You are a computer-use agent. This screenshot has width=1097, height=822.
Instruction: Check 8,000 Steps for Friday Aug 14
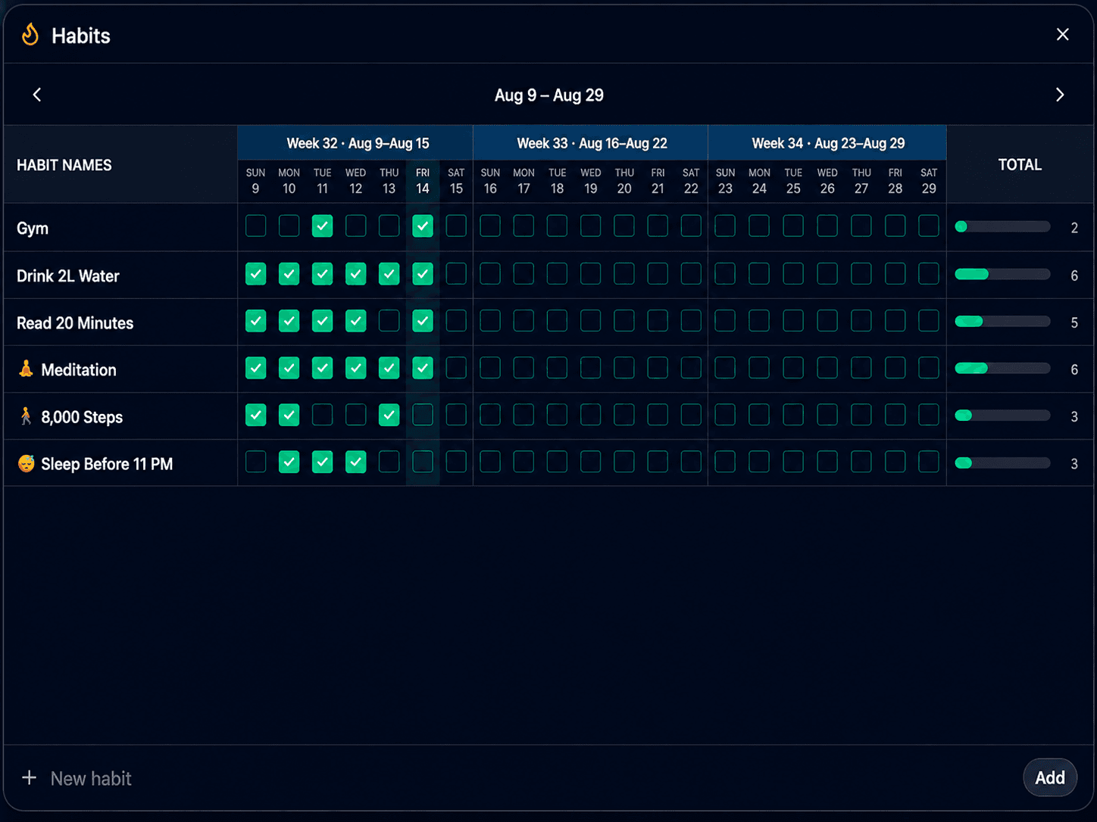423,415
